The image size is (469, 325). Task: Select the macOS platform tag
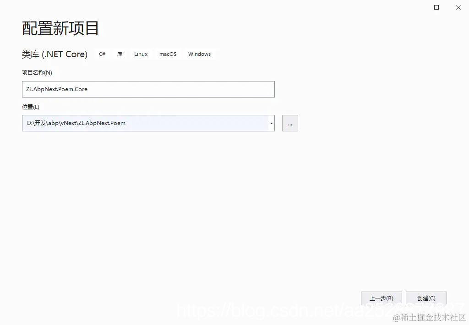[x=168, y=54]
